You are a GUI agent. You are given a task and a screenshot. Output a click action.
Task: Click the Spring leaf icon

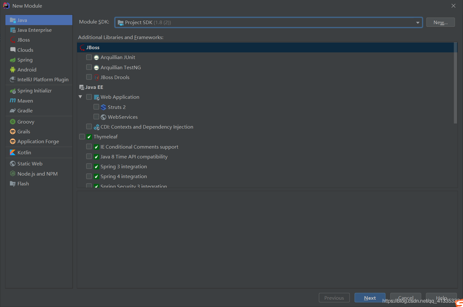click(x=13, y=60)
